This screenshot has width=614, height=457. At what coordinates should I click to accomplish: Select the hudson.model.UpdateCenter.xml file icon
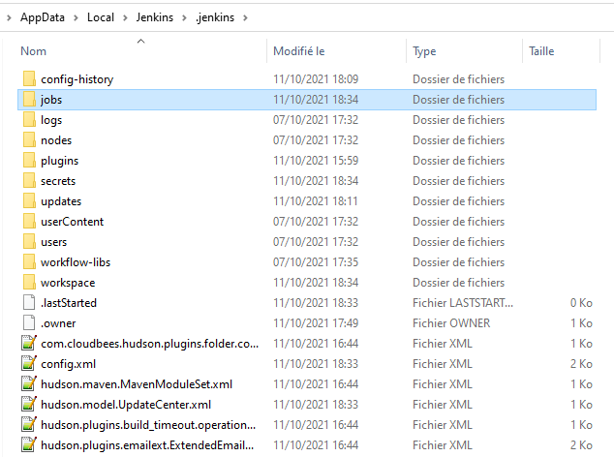pos(28,405)
